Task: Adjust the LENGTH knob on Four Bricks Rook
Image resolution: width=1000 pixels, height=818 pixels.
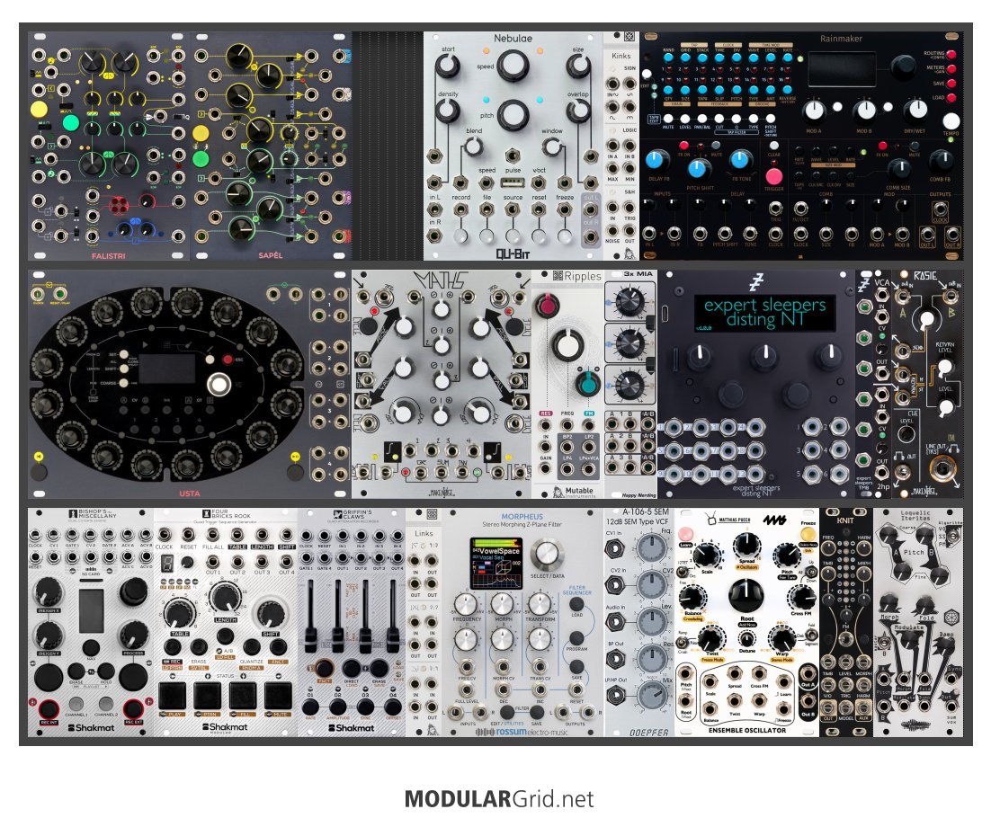Action: pyautogui.click(x=225, y=598)
